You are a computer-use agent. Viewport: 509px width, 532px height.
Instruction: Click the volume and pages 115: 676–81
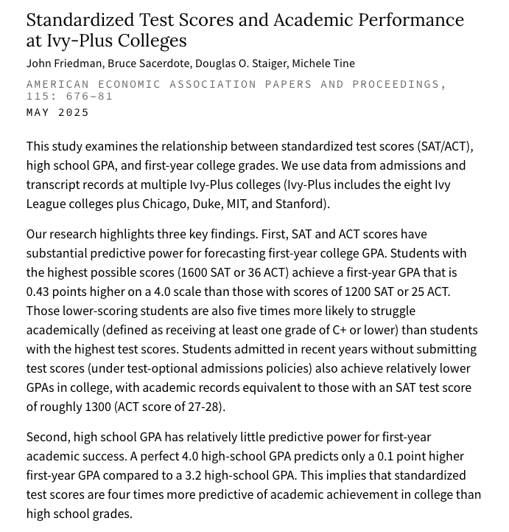click(69, 97)
